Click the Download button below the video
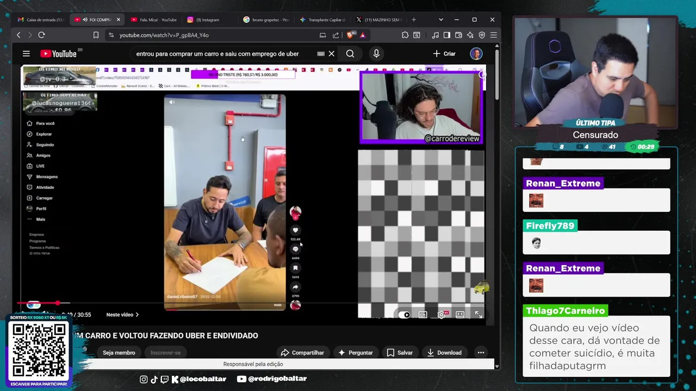Viewport: 696px width, 391px height. pyautogui.click(x=444, y=352)
